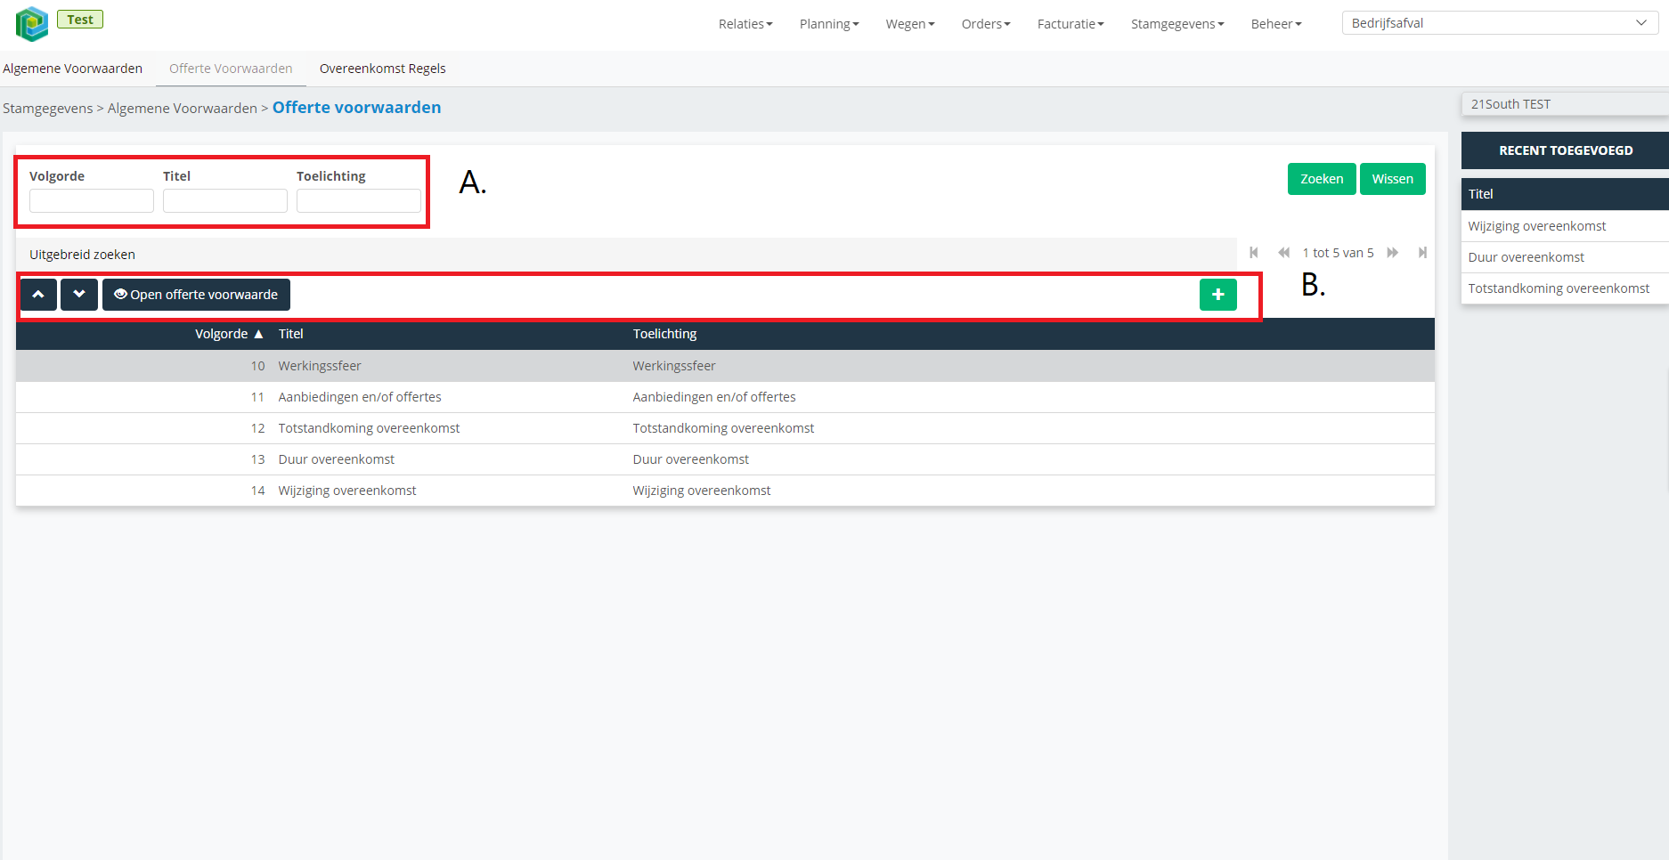This screenshot has width=1669, height=860.
Task: Open the Relaties menu
Action: click(745, 24)
